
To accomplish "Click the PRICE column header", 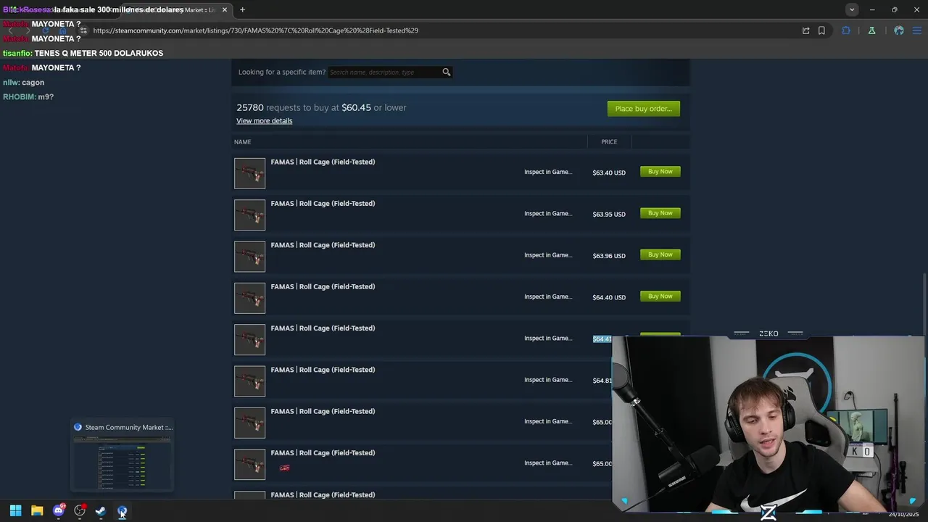I will click(609, 142).
